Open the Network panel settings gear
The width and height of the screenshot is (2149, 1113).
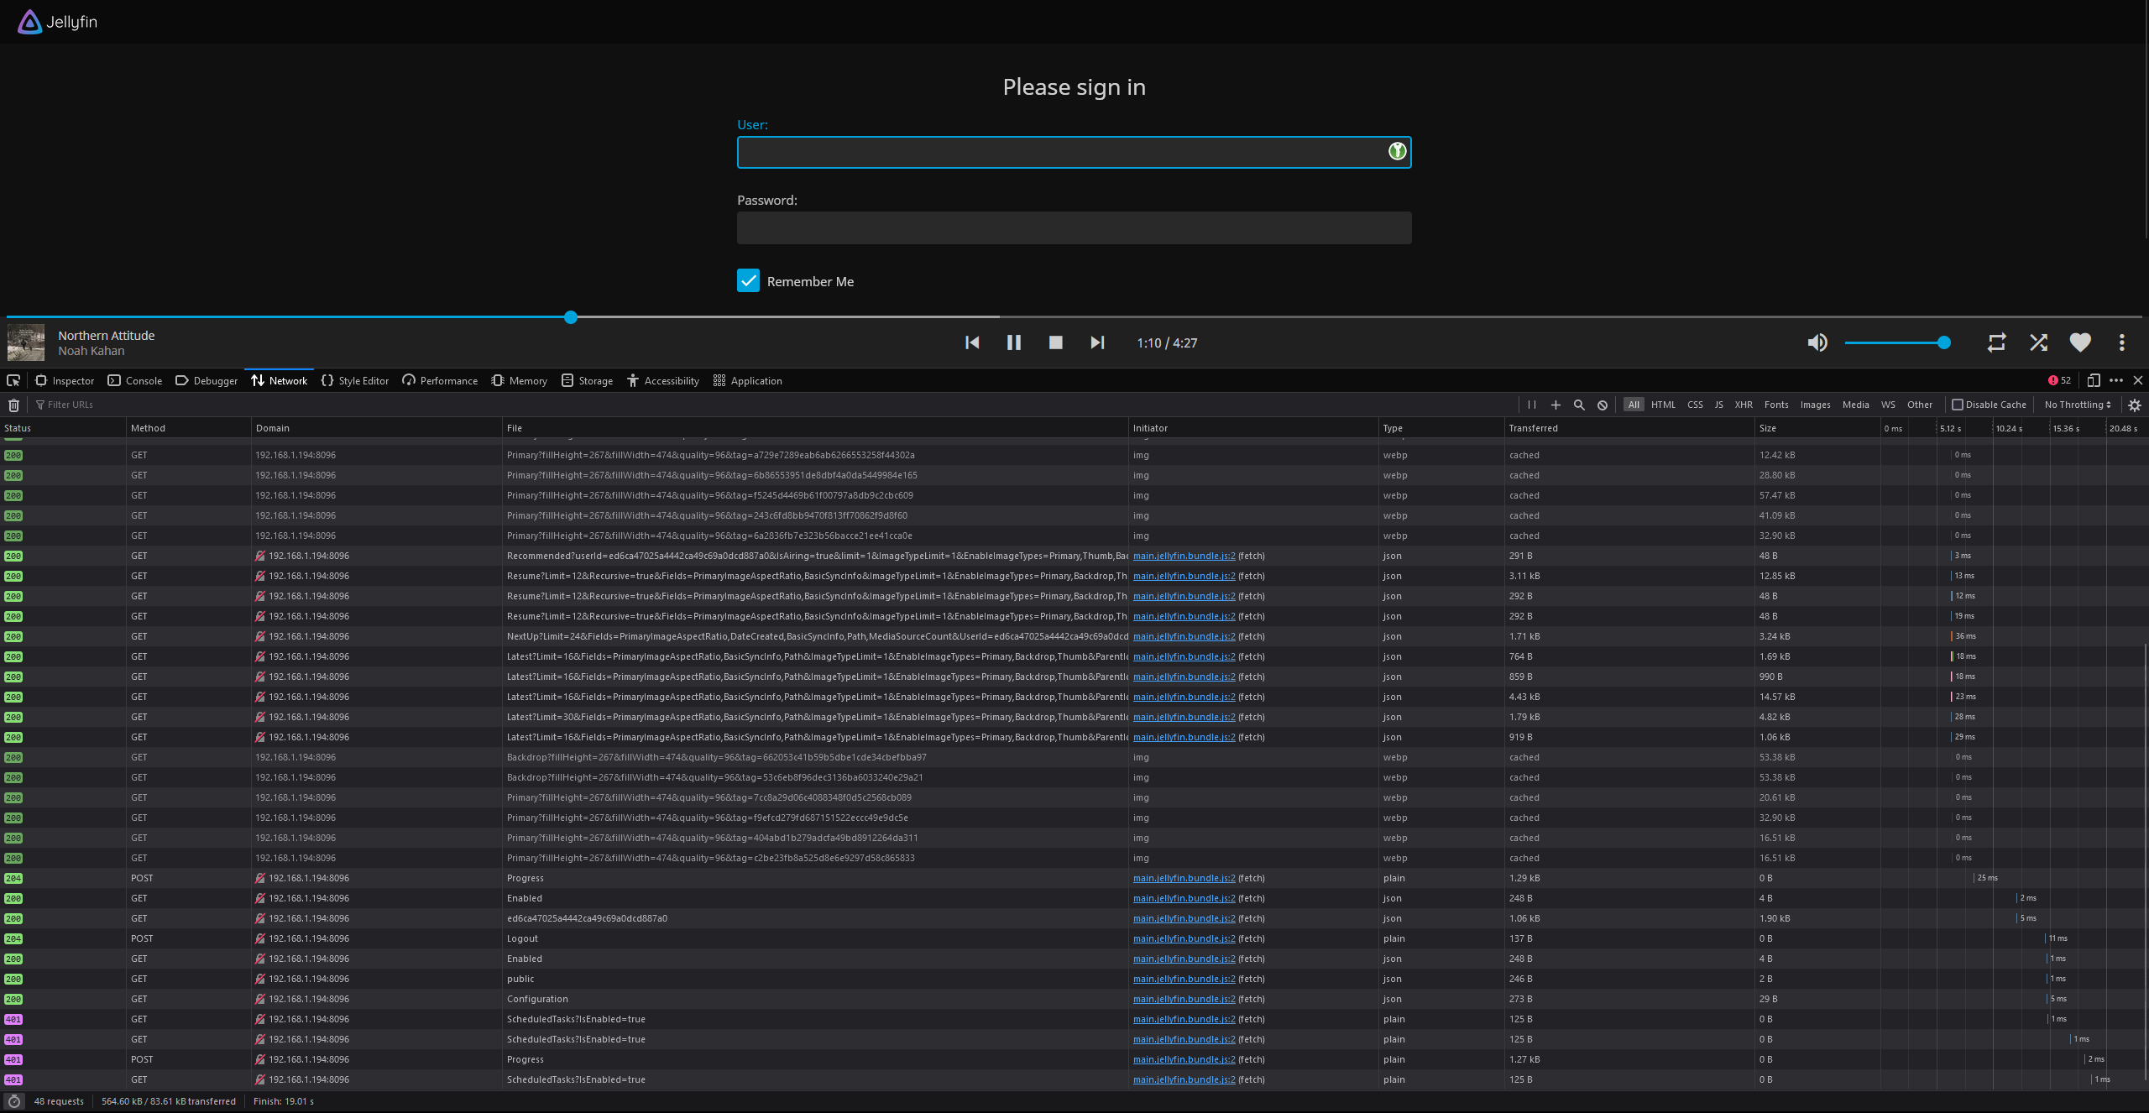tap(2135, 405)
